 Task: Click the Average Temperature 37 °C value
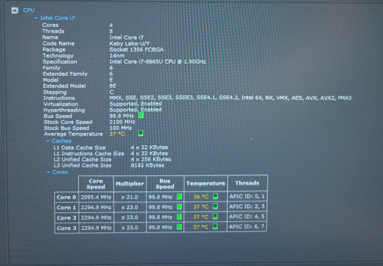[117, 134]
